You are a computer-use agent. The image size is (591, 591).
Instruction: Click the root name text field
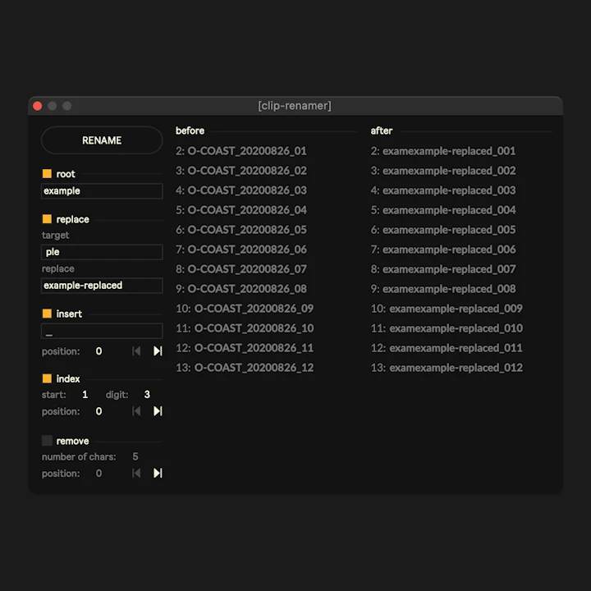click(x=102, y=191)
